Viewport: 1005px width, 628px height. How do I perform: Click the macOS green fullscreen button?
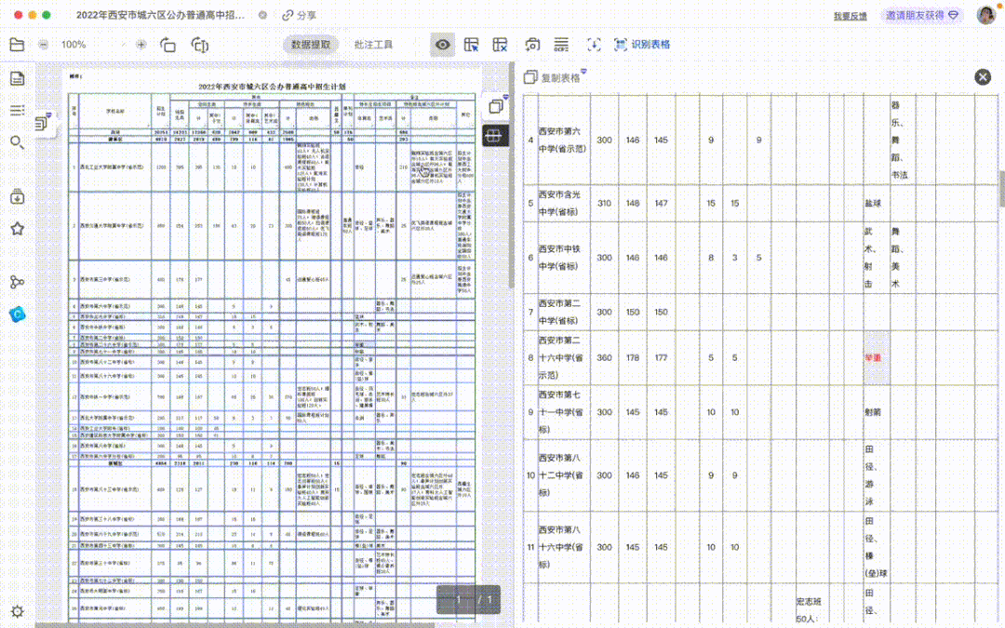point(47,15)
